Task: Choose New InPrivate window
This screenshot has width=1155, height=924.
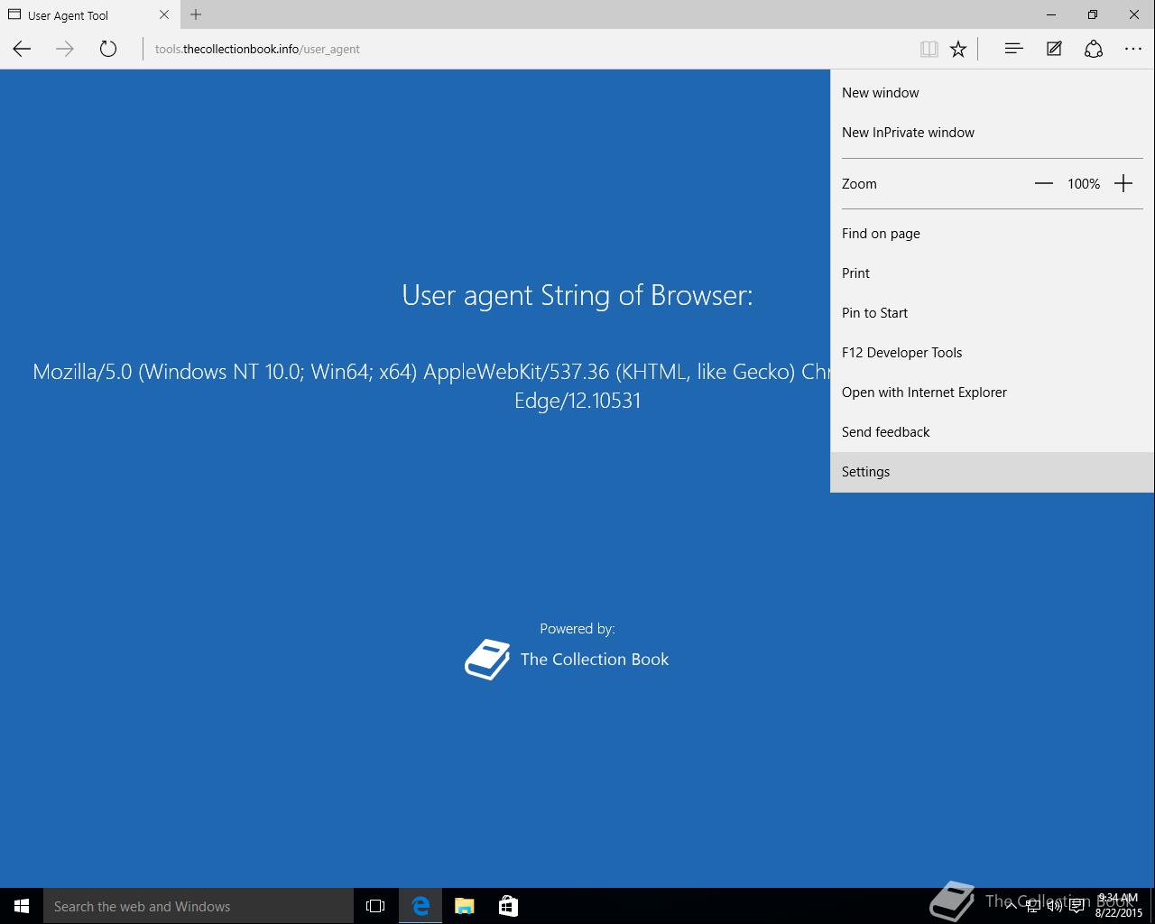Action: pyautogui.click(x=992, y=132)
